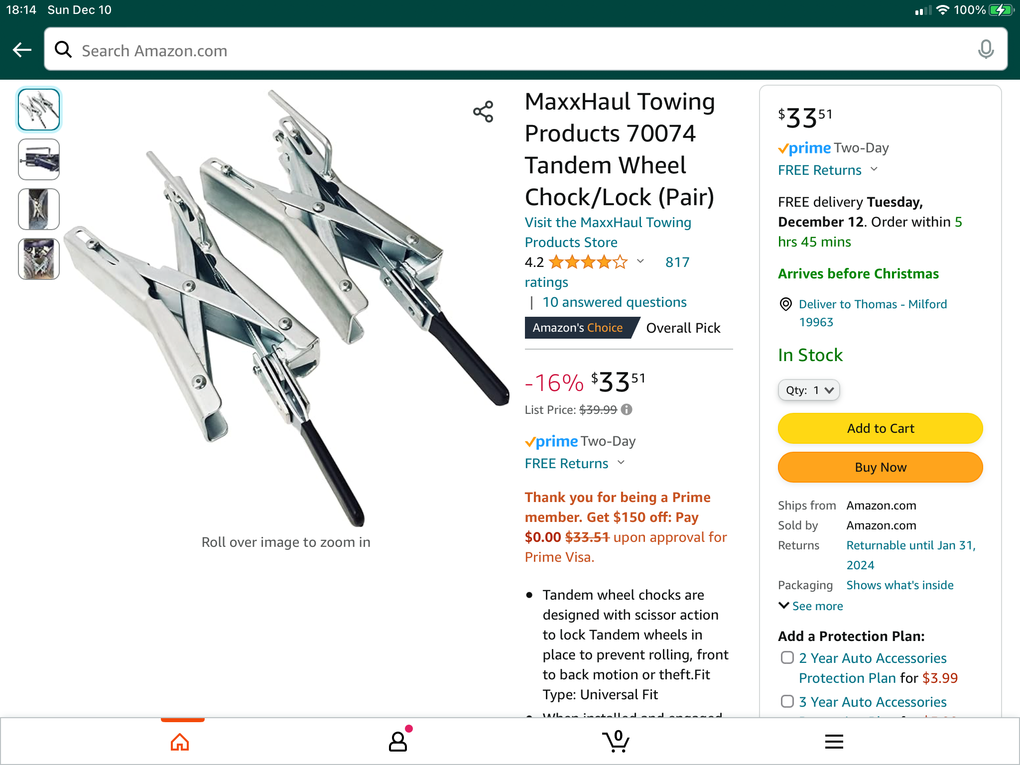Open the hamburger menu icon
The width and height of the screenshot is (1020, 765).
pos(834,742)
